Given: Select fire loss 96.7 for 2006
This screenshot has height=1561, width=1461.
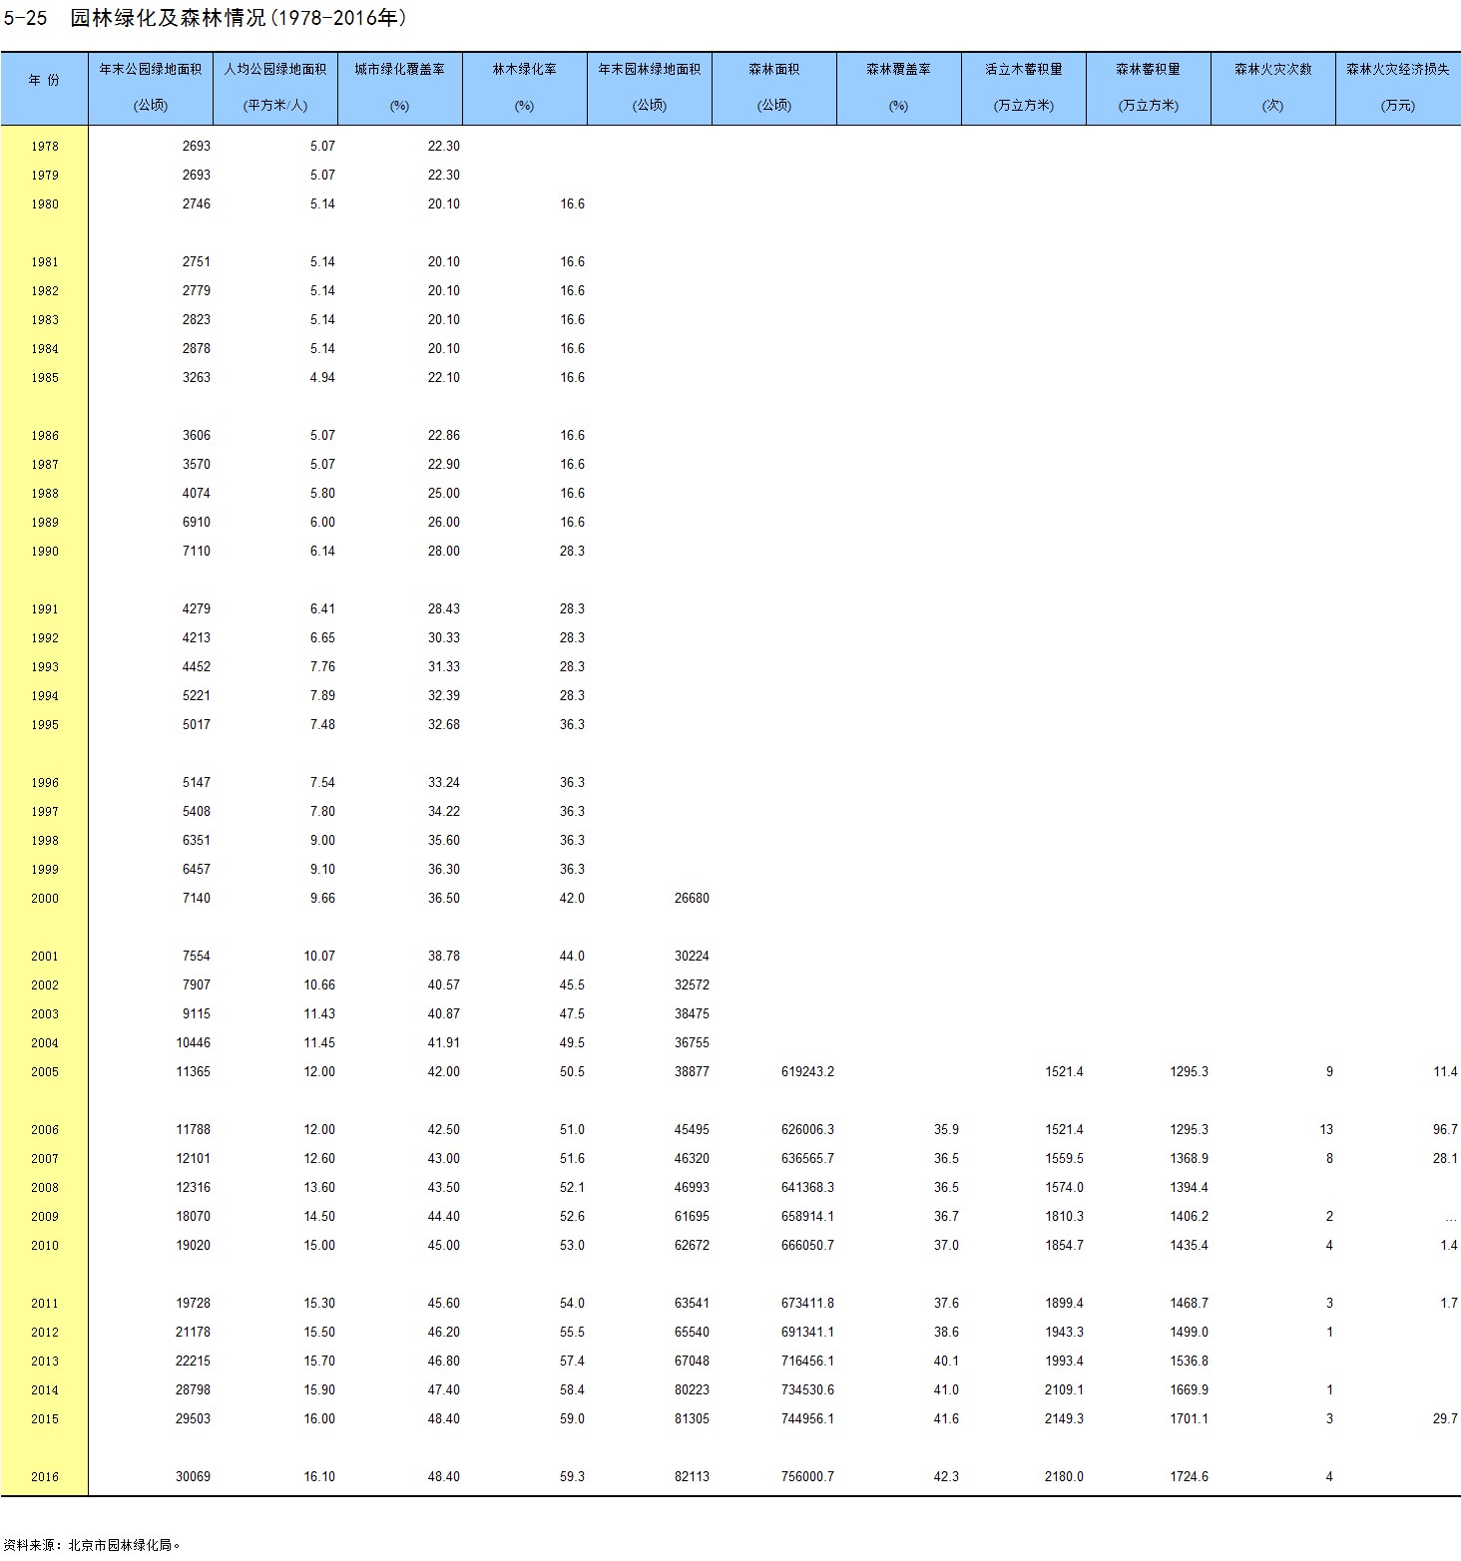Looking at the screenshot, I should (x=1445, y=1129).
